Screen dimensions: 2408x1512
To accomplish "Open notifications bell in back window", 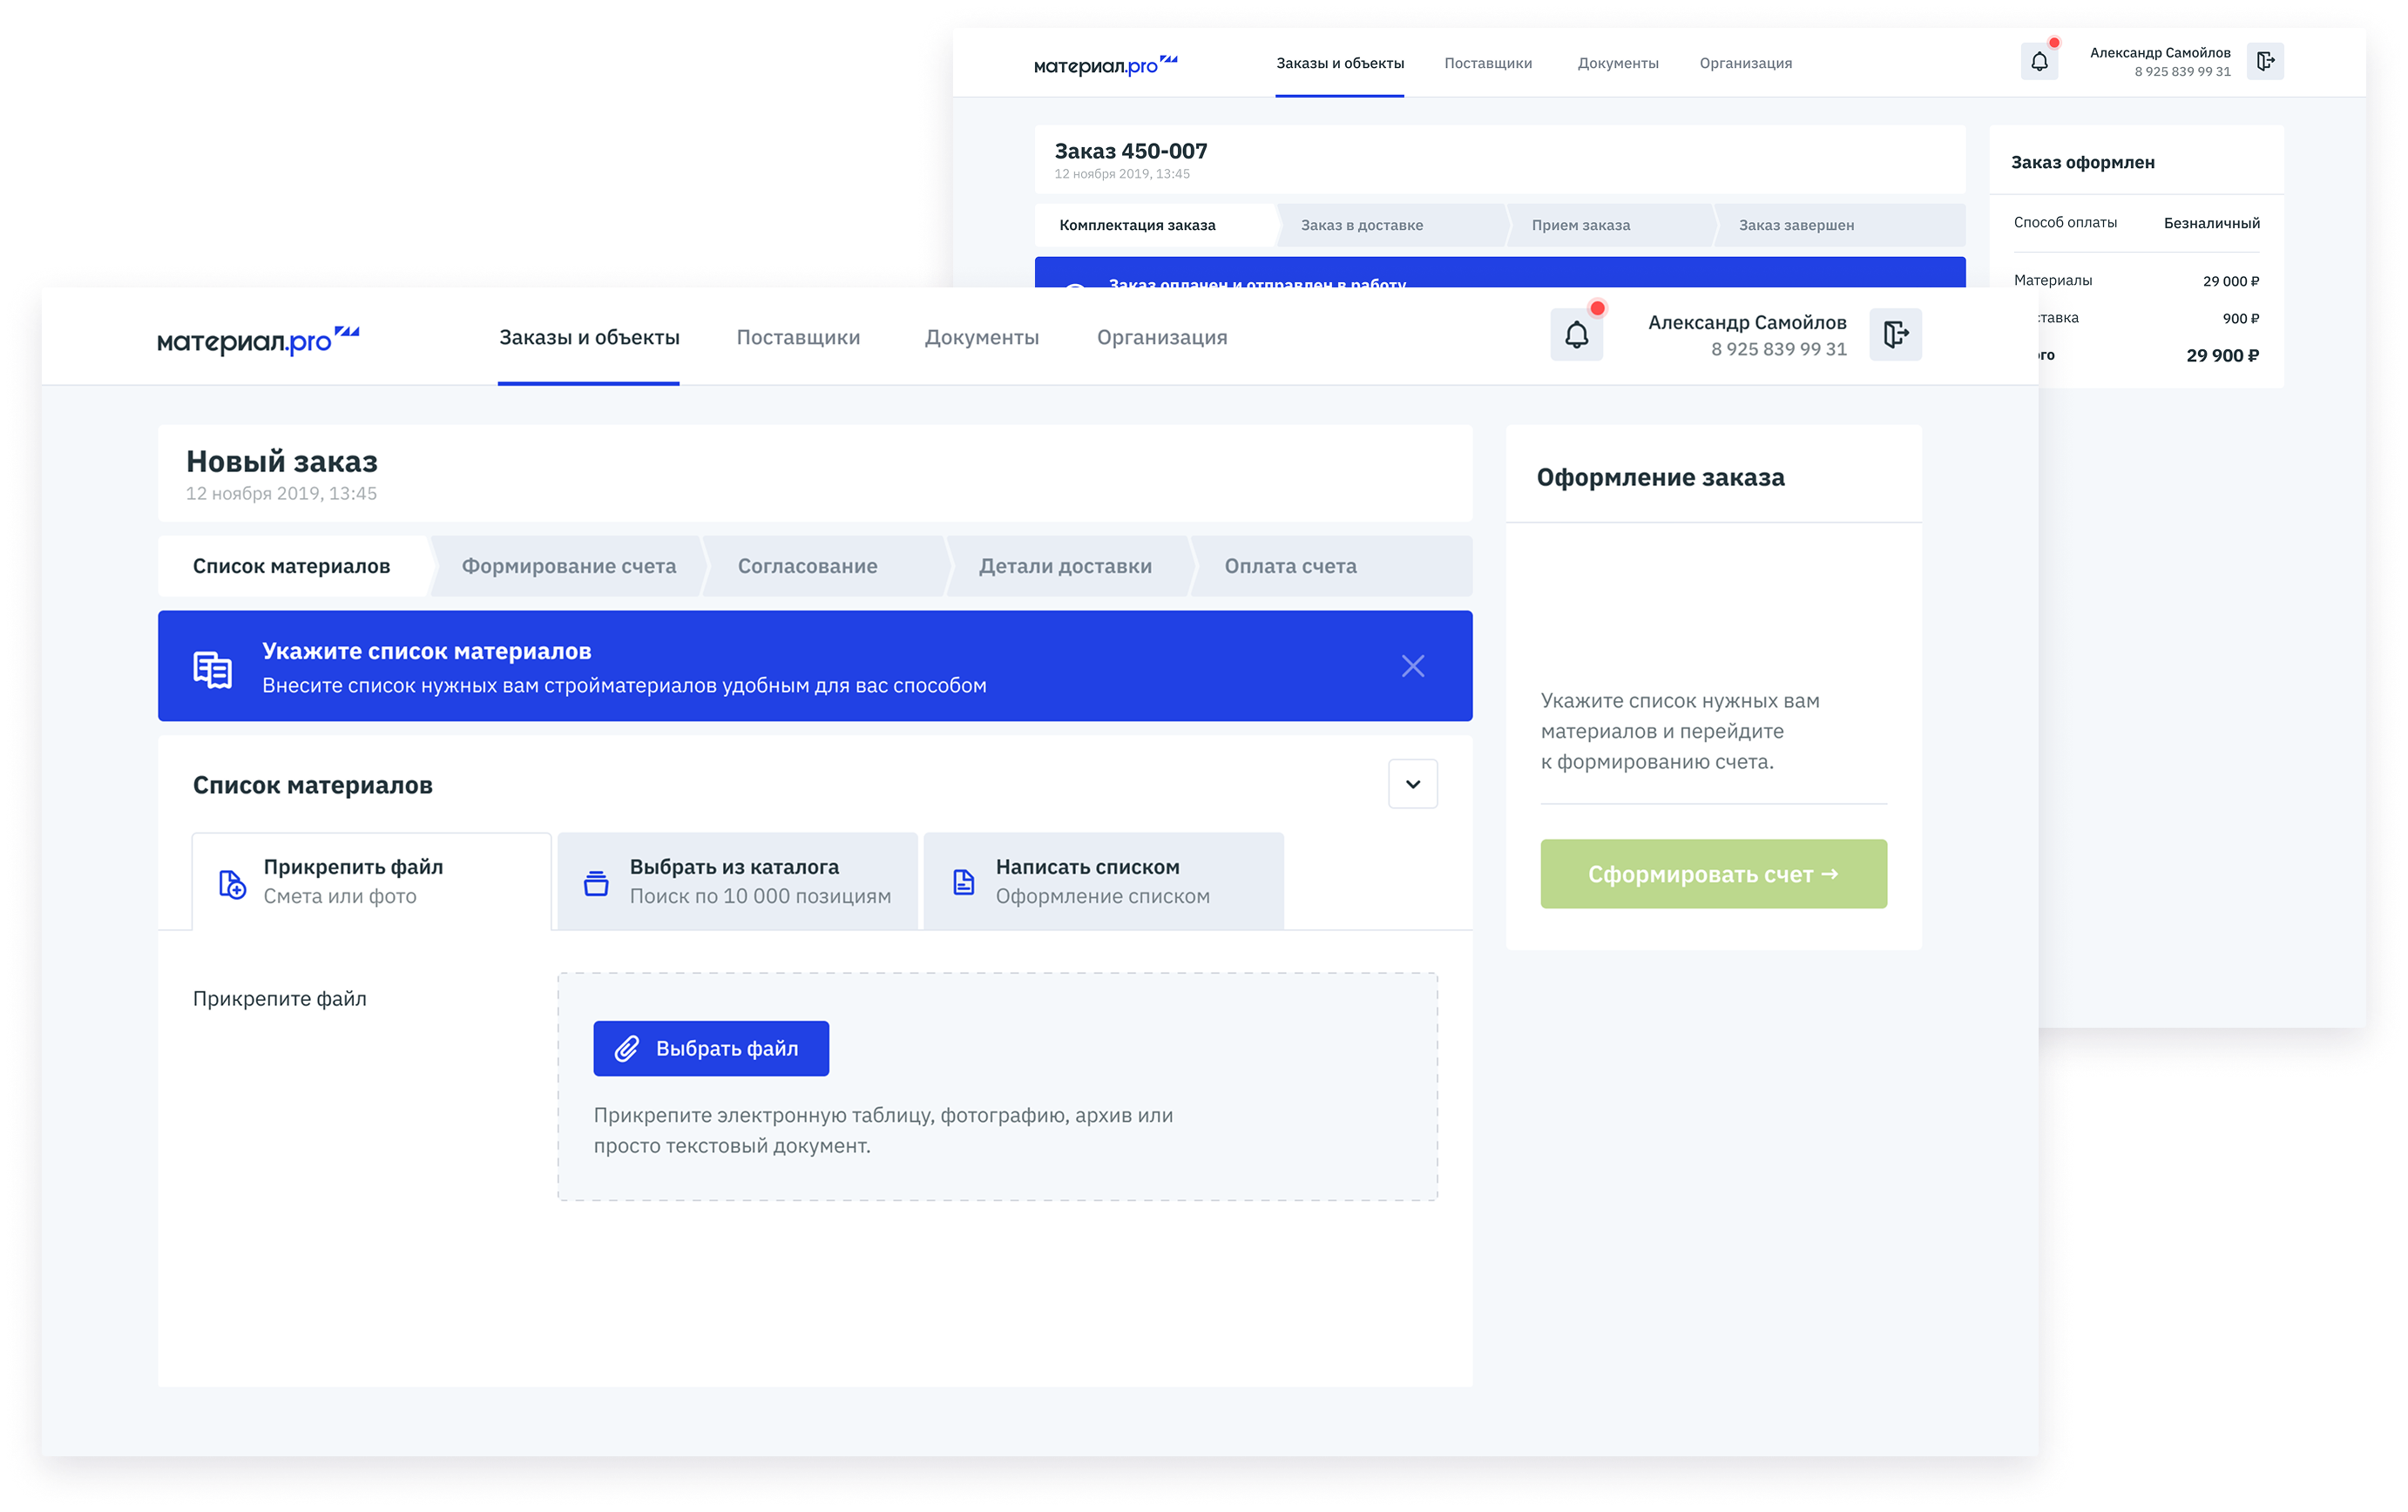I will [x=2039, y=62].
